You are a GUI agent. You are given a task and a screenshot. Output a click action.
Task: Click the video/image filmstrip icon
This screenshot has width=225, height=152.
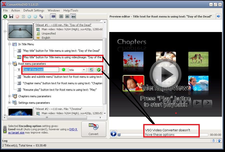(19, 57)
